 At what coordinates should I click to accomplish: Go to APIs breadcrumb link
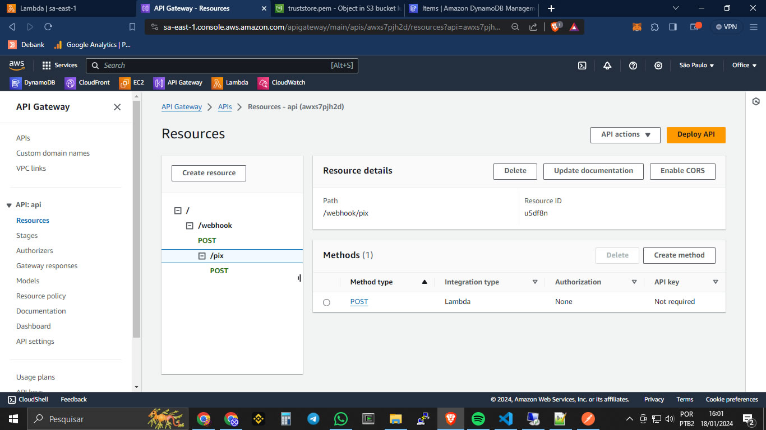pos(225,107)
